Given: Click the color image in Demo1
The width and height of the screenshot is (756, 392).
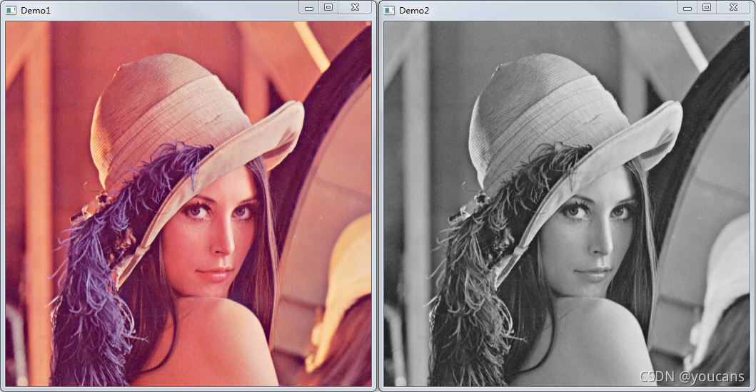Looking at the screenshot, I should click(x=188, y=204).
